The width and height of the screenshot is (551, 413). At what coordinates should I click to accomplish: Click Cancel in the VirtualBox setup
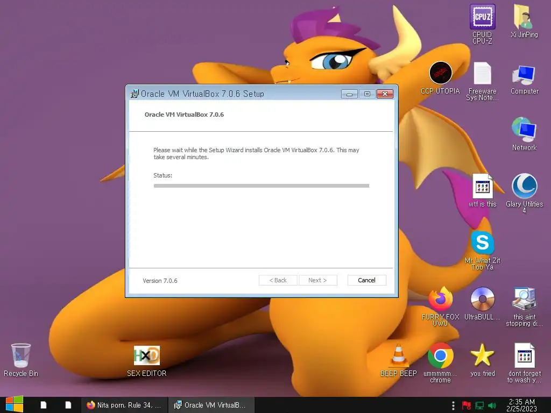pos(366,280)
